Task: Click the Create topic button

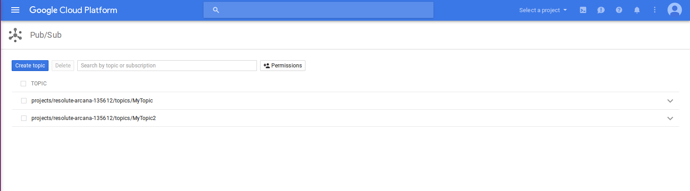Action: 30,66
